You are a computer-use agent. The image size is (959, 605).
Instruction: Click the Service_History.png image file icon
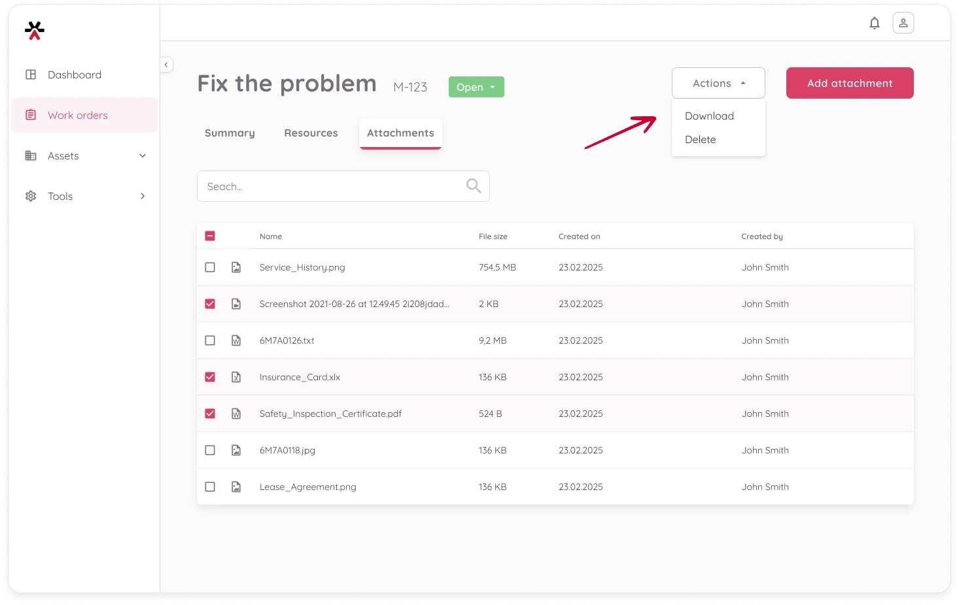click(x=236, y=267)
